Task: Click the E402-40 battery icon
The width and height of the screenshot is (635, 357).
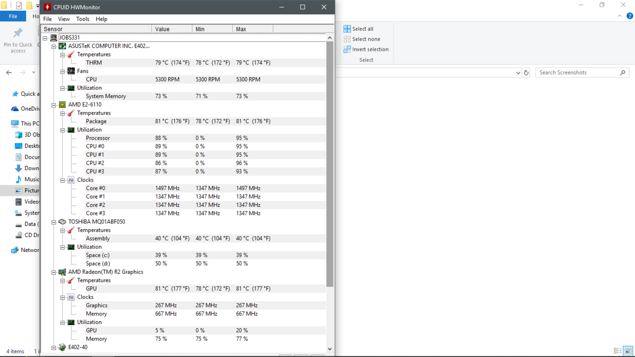Action: 63,347
